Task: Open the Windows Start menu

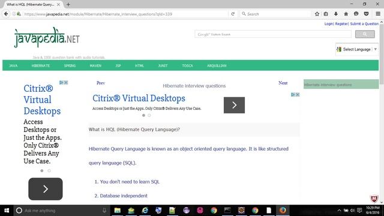Action: click(7, 211)
